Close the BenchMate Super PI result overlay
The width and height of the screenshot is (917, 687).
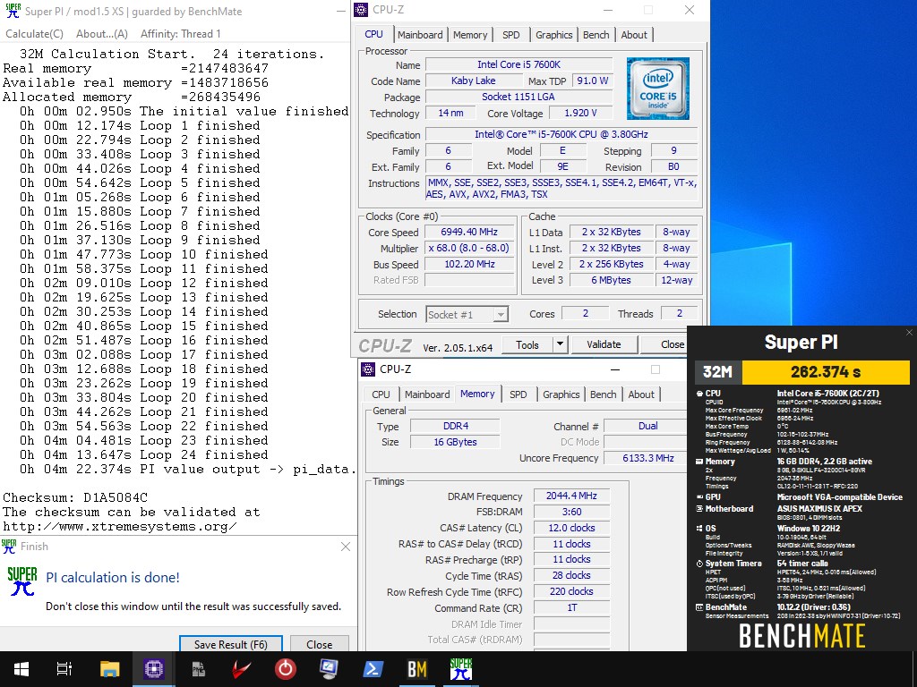click(909, 333)
